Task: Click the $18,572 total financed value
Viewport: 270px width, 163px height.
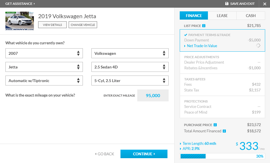Action: [254, 131]
